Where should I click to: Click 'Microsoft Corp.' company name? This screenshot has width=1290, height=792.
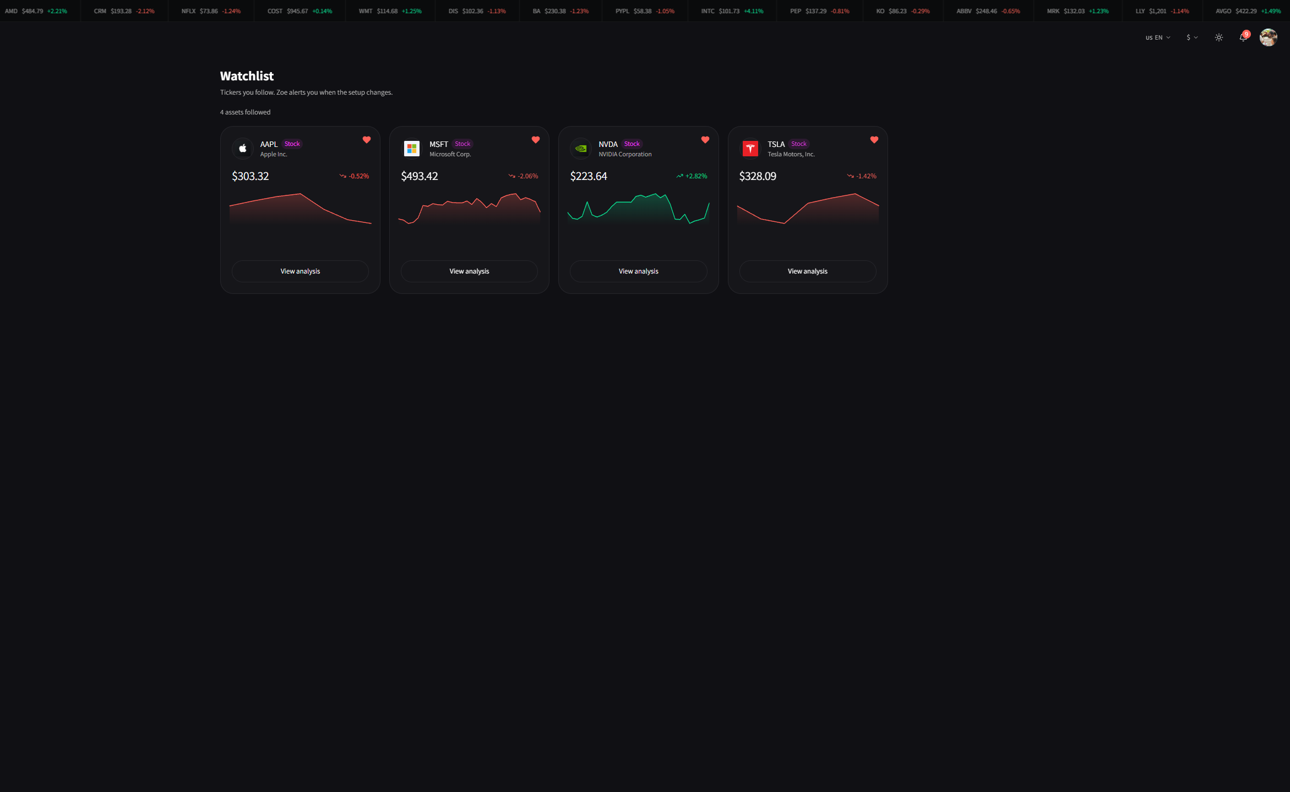(450, 155)
